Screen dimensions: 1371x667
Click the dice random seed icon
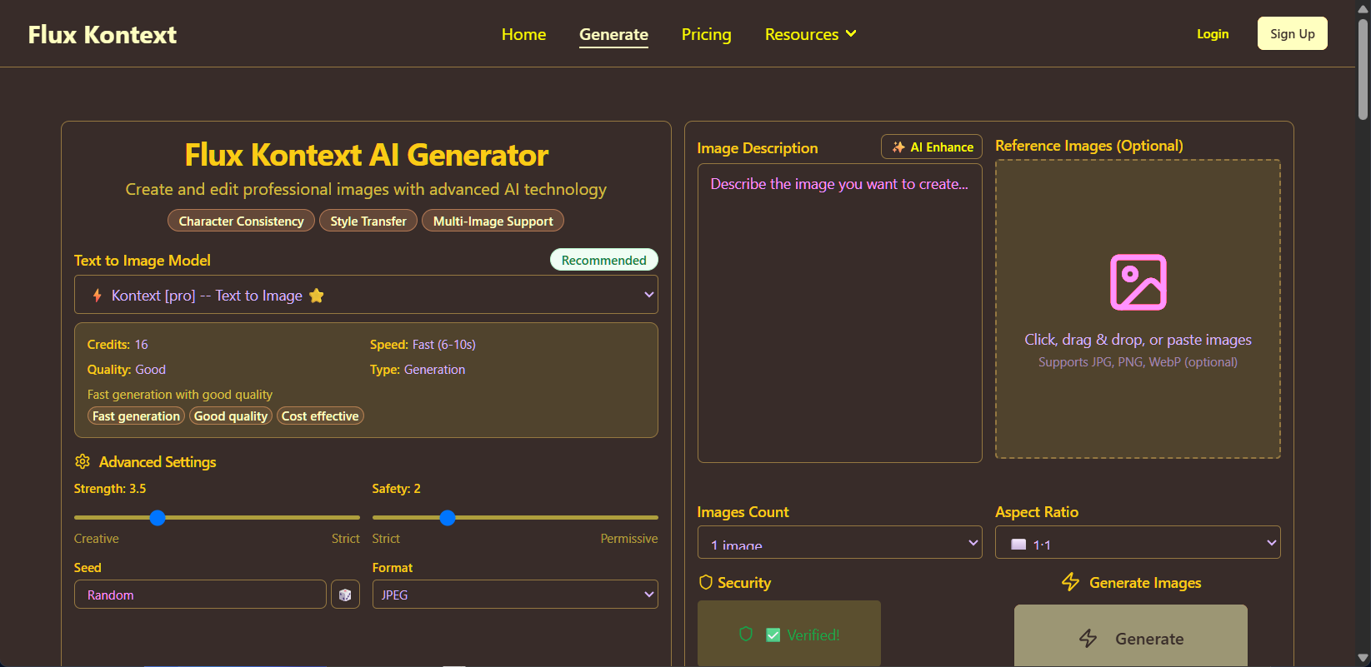[x=345, y=595]
